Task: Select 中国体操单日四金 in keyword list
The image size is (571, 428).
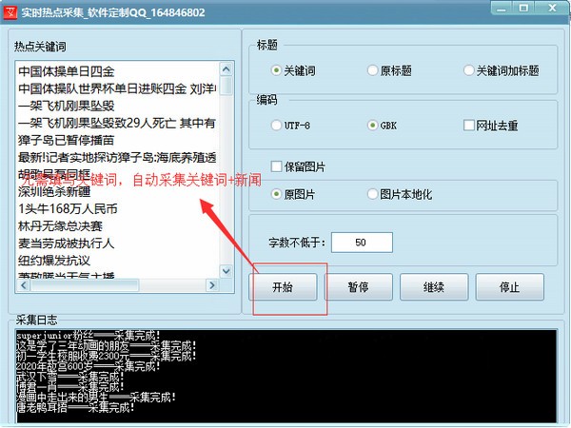Action: click(x=66, y=71)
